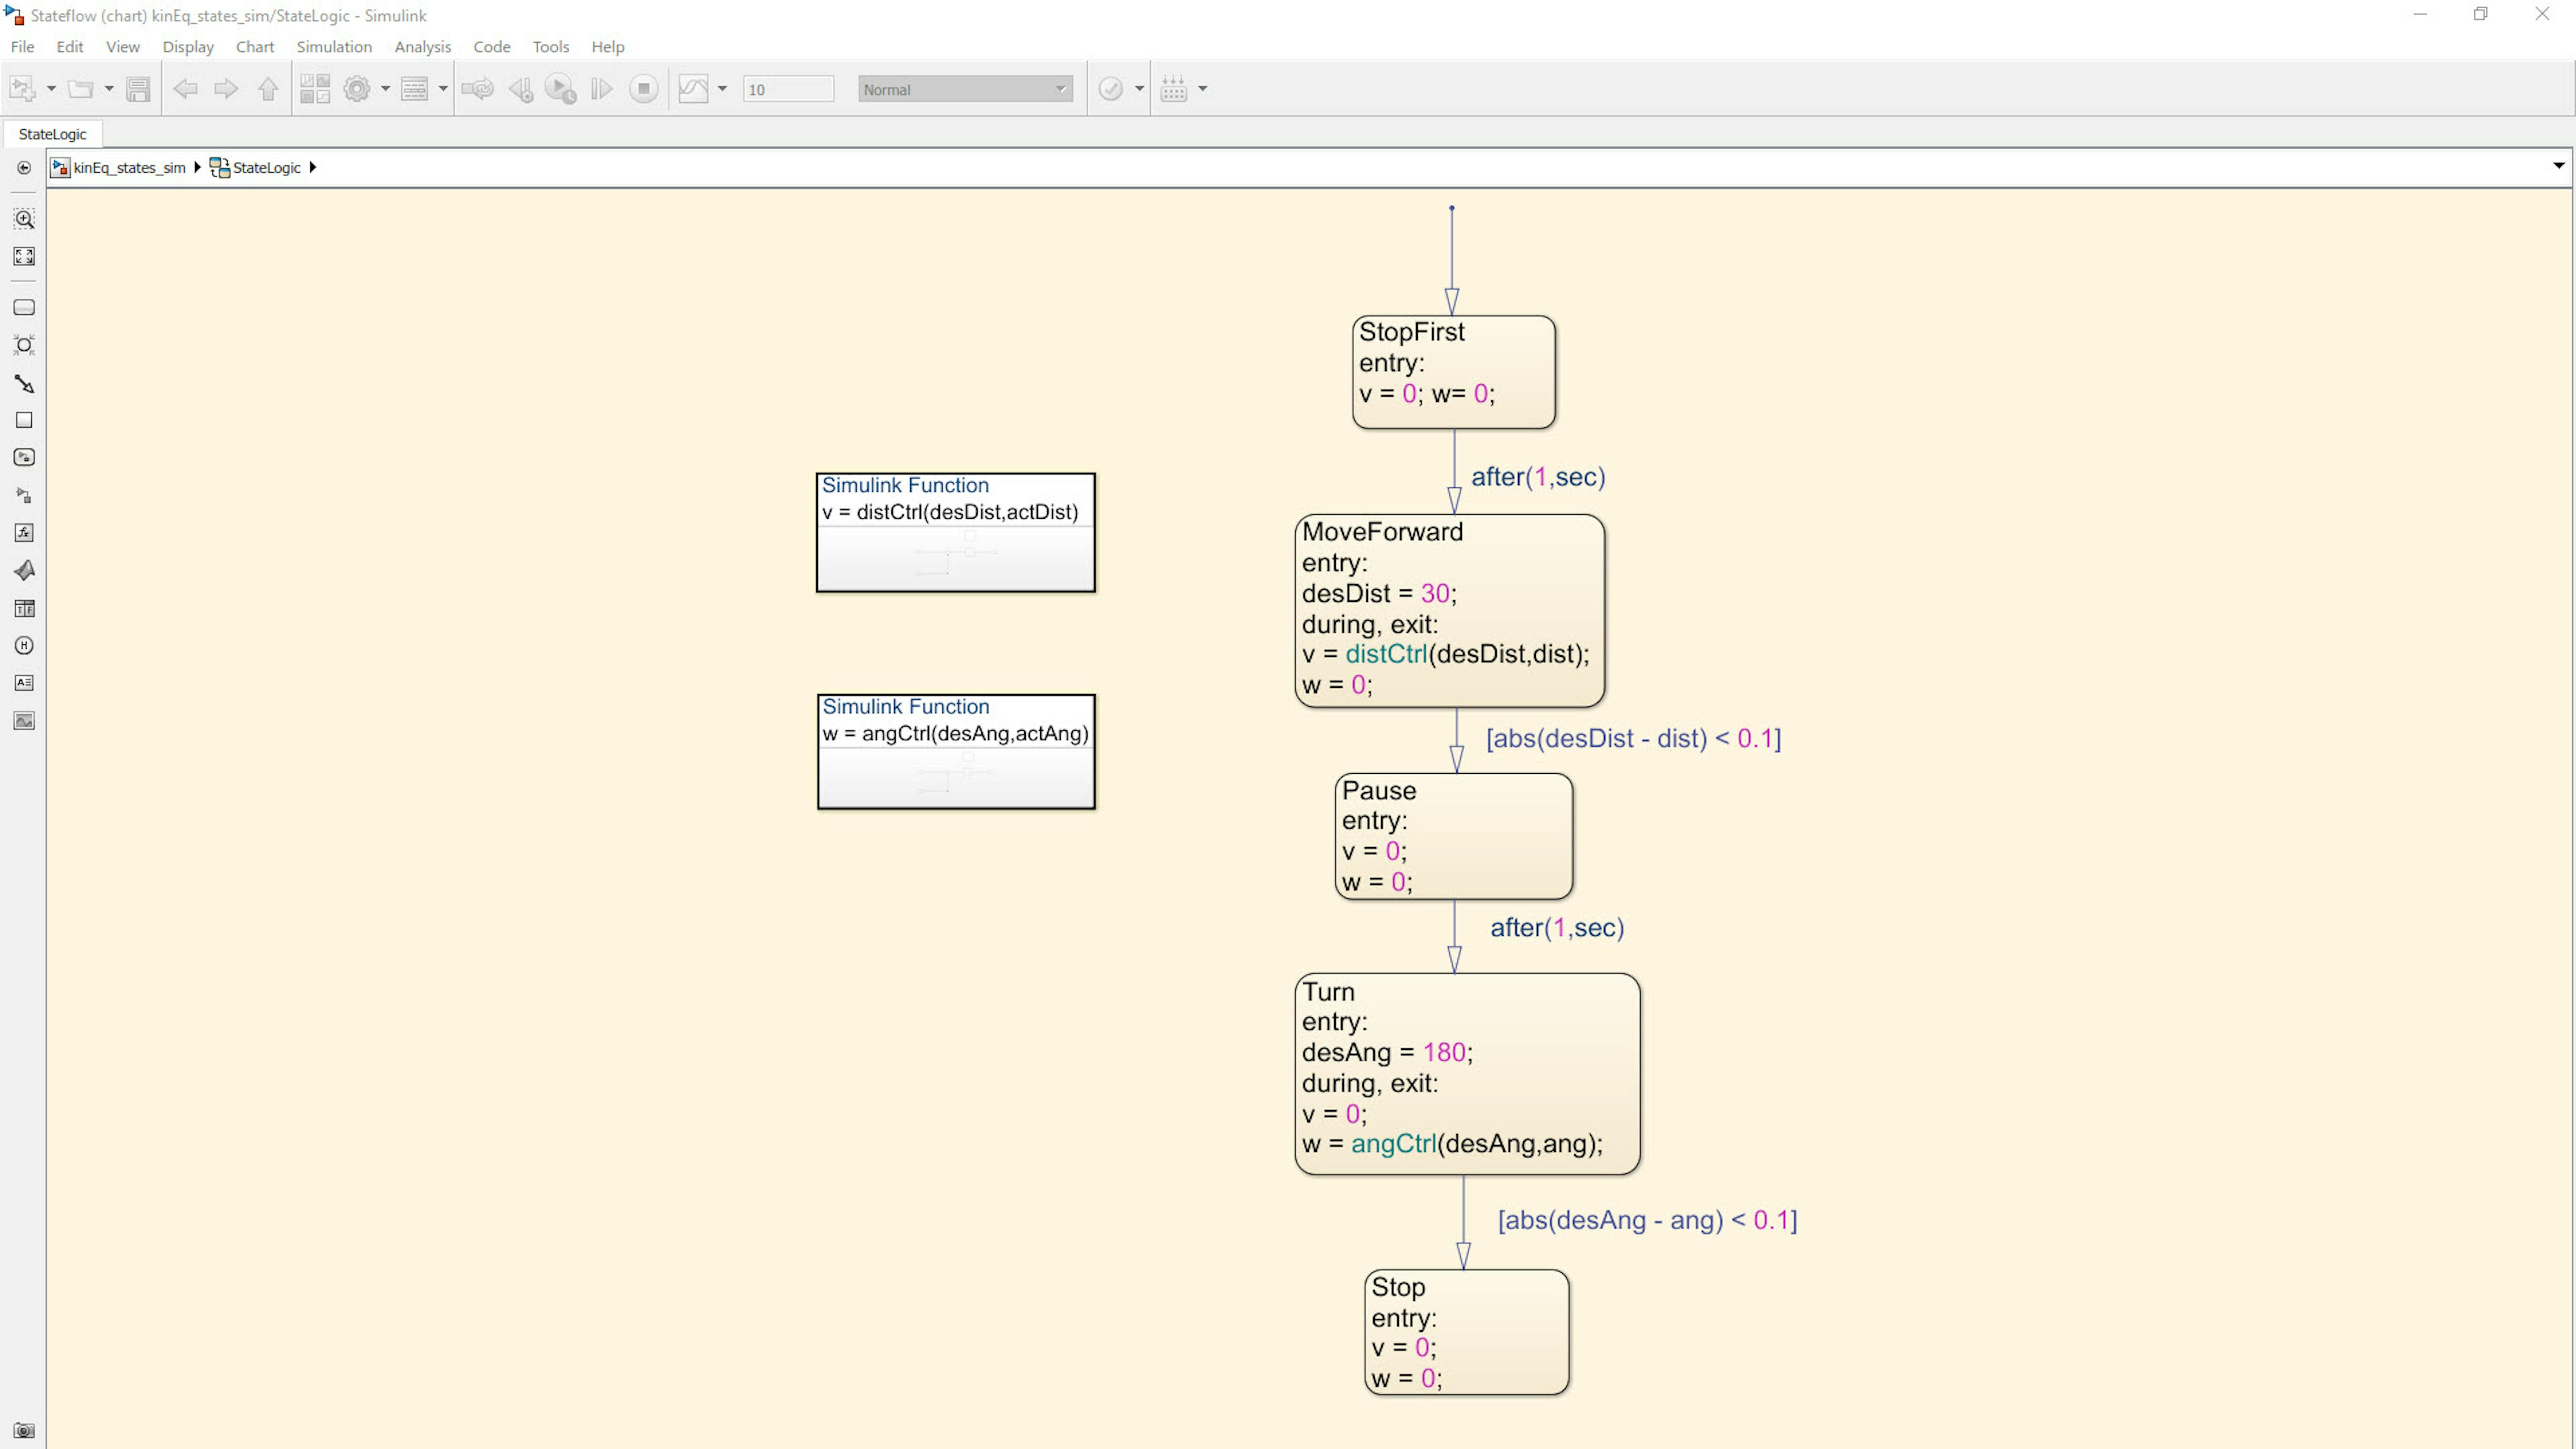Open the Display menu
Screen dimensions: 2576x1449
pyautogui.click(x=188, y=46)
